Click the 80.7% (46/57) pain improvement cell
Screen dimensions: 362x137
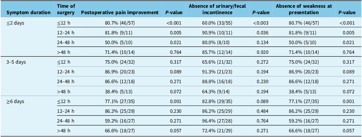point(120,23)
